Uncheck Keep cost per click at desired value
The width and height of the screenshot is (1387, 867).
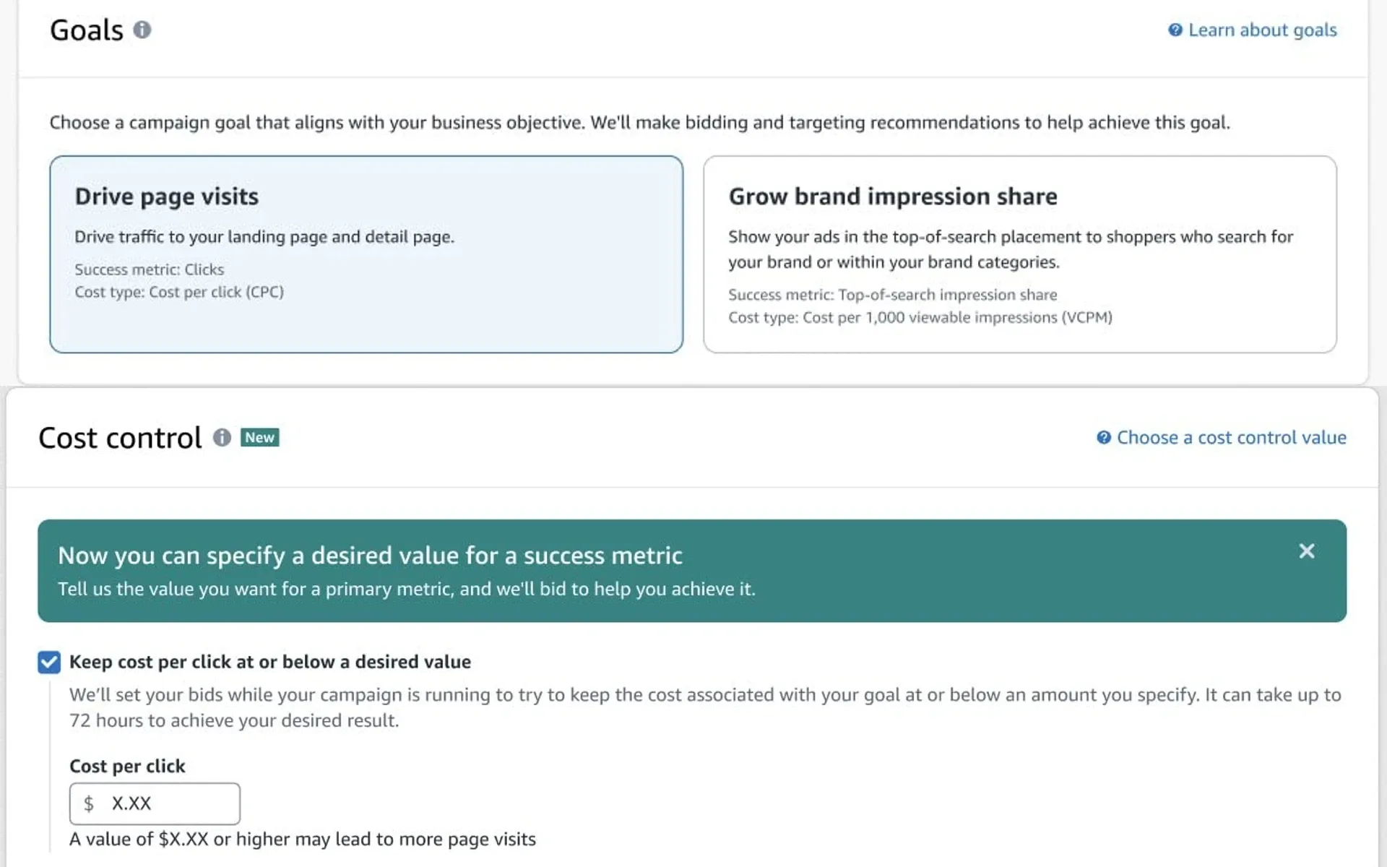48,662
